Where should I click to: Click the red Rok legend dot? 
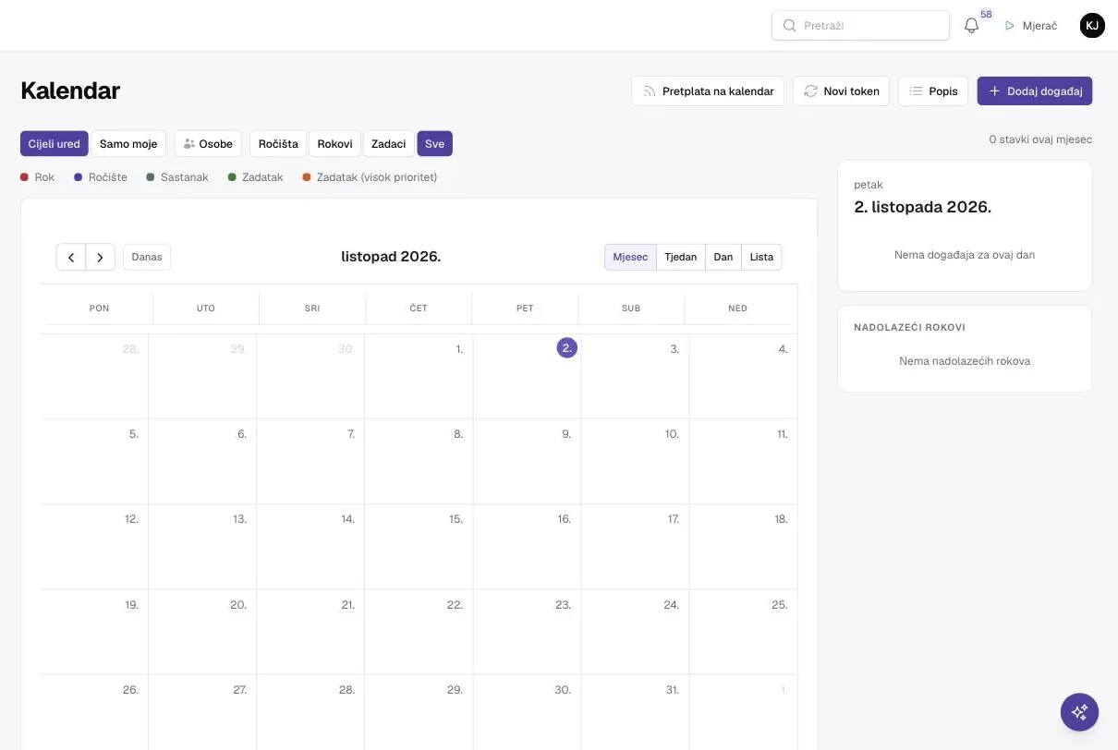(24, 176)
